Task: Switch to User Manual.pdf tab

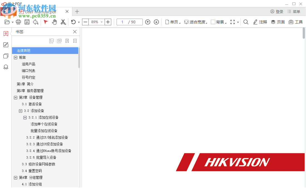Action: tap(40, 12)
